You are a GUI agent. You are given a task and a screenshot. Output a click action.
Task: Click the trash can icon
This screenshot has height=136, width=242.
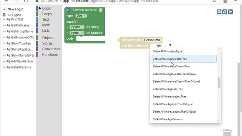tap(227, 133)
